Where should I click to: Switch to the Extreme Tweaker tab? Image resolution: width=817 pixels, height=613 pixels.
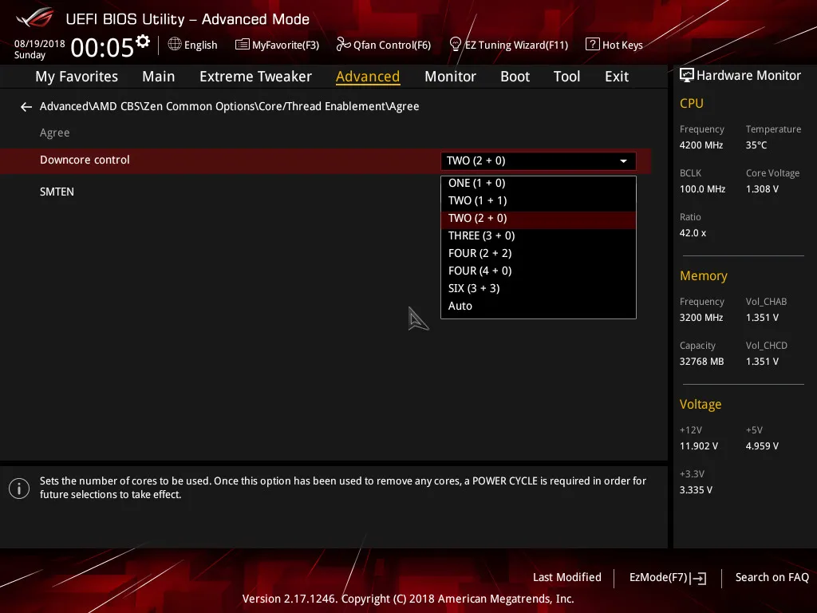coord(255,77)
